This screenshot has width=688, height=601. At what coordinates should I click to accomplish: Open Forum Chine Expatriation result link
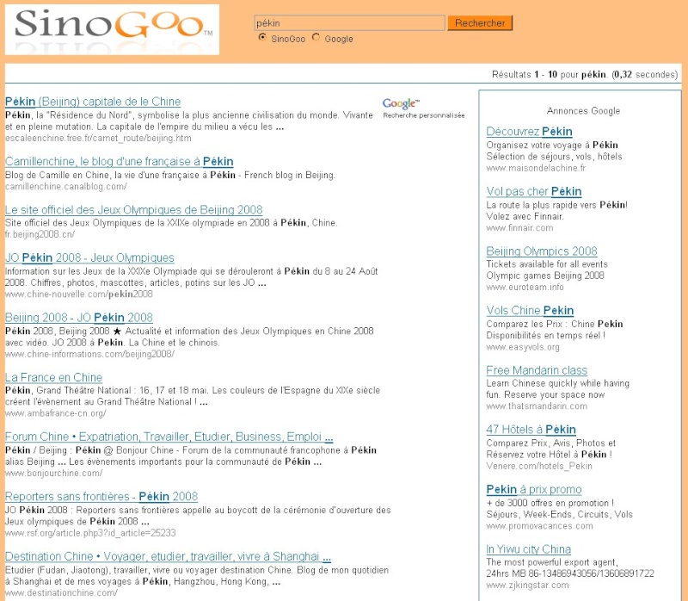tap(169, 437)
